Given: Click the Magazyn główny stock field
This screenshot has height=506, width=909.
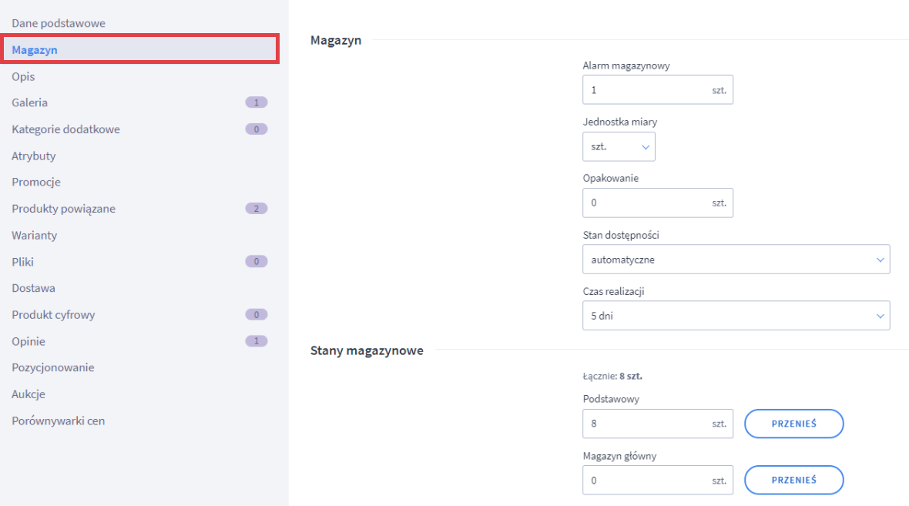Looking at the screenshot, I should click(647, 481).
